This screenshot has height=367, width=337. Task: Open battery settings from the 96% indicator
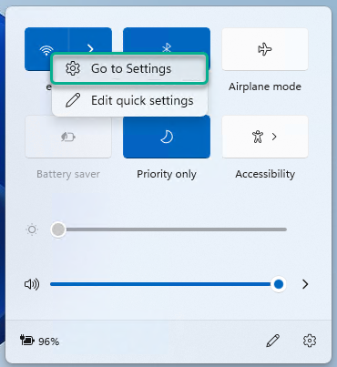tap(39, 342)
